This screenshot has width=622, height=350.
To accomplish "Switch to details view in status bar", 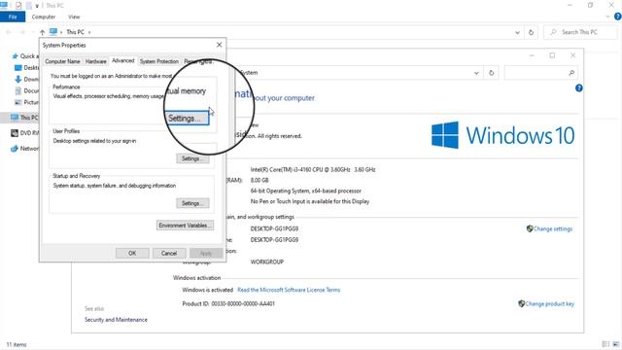I will click(605, 344).
